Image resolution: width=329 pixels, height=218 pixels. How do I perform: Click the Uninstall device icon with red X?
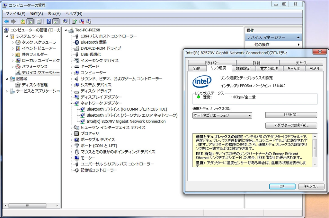click(82, 21)
